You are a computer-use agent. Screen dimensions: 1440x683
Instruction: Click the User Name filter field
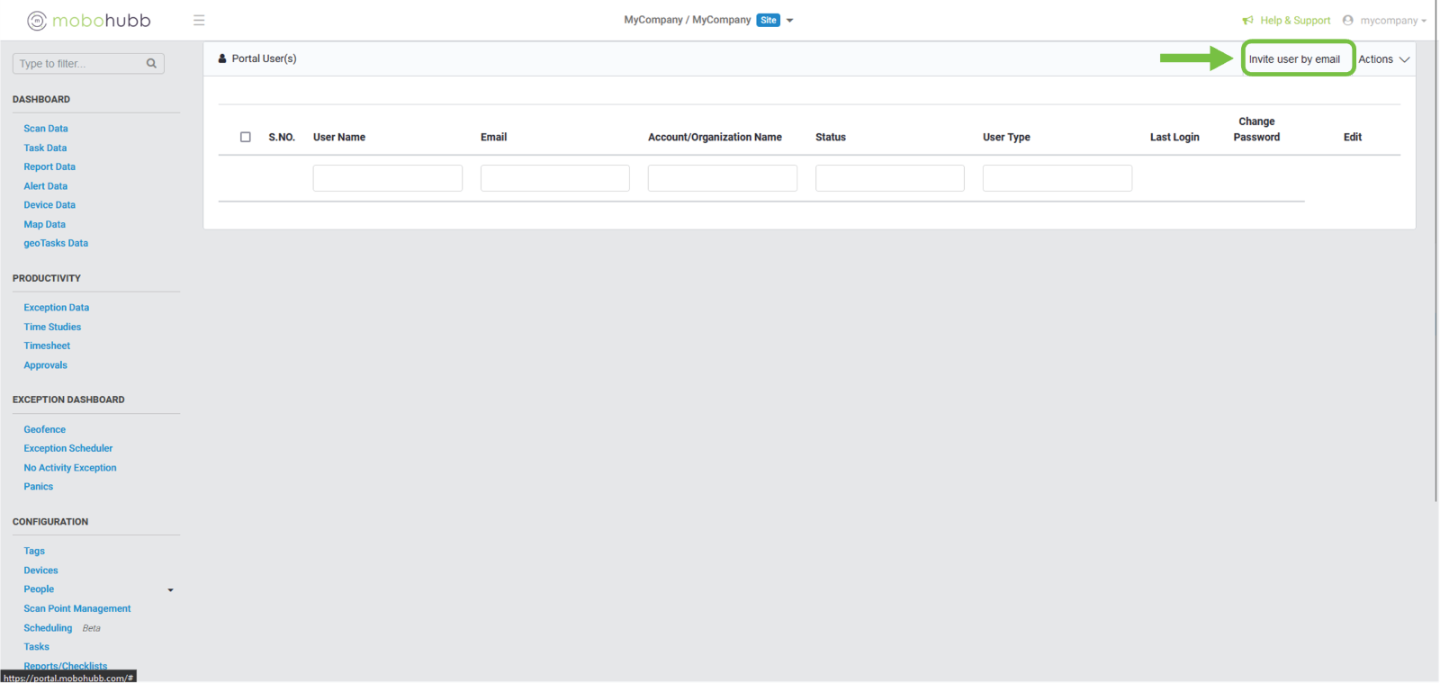click(x=387, y=178)
